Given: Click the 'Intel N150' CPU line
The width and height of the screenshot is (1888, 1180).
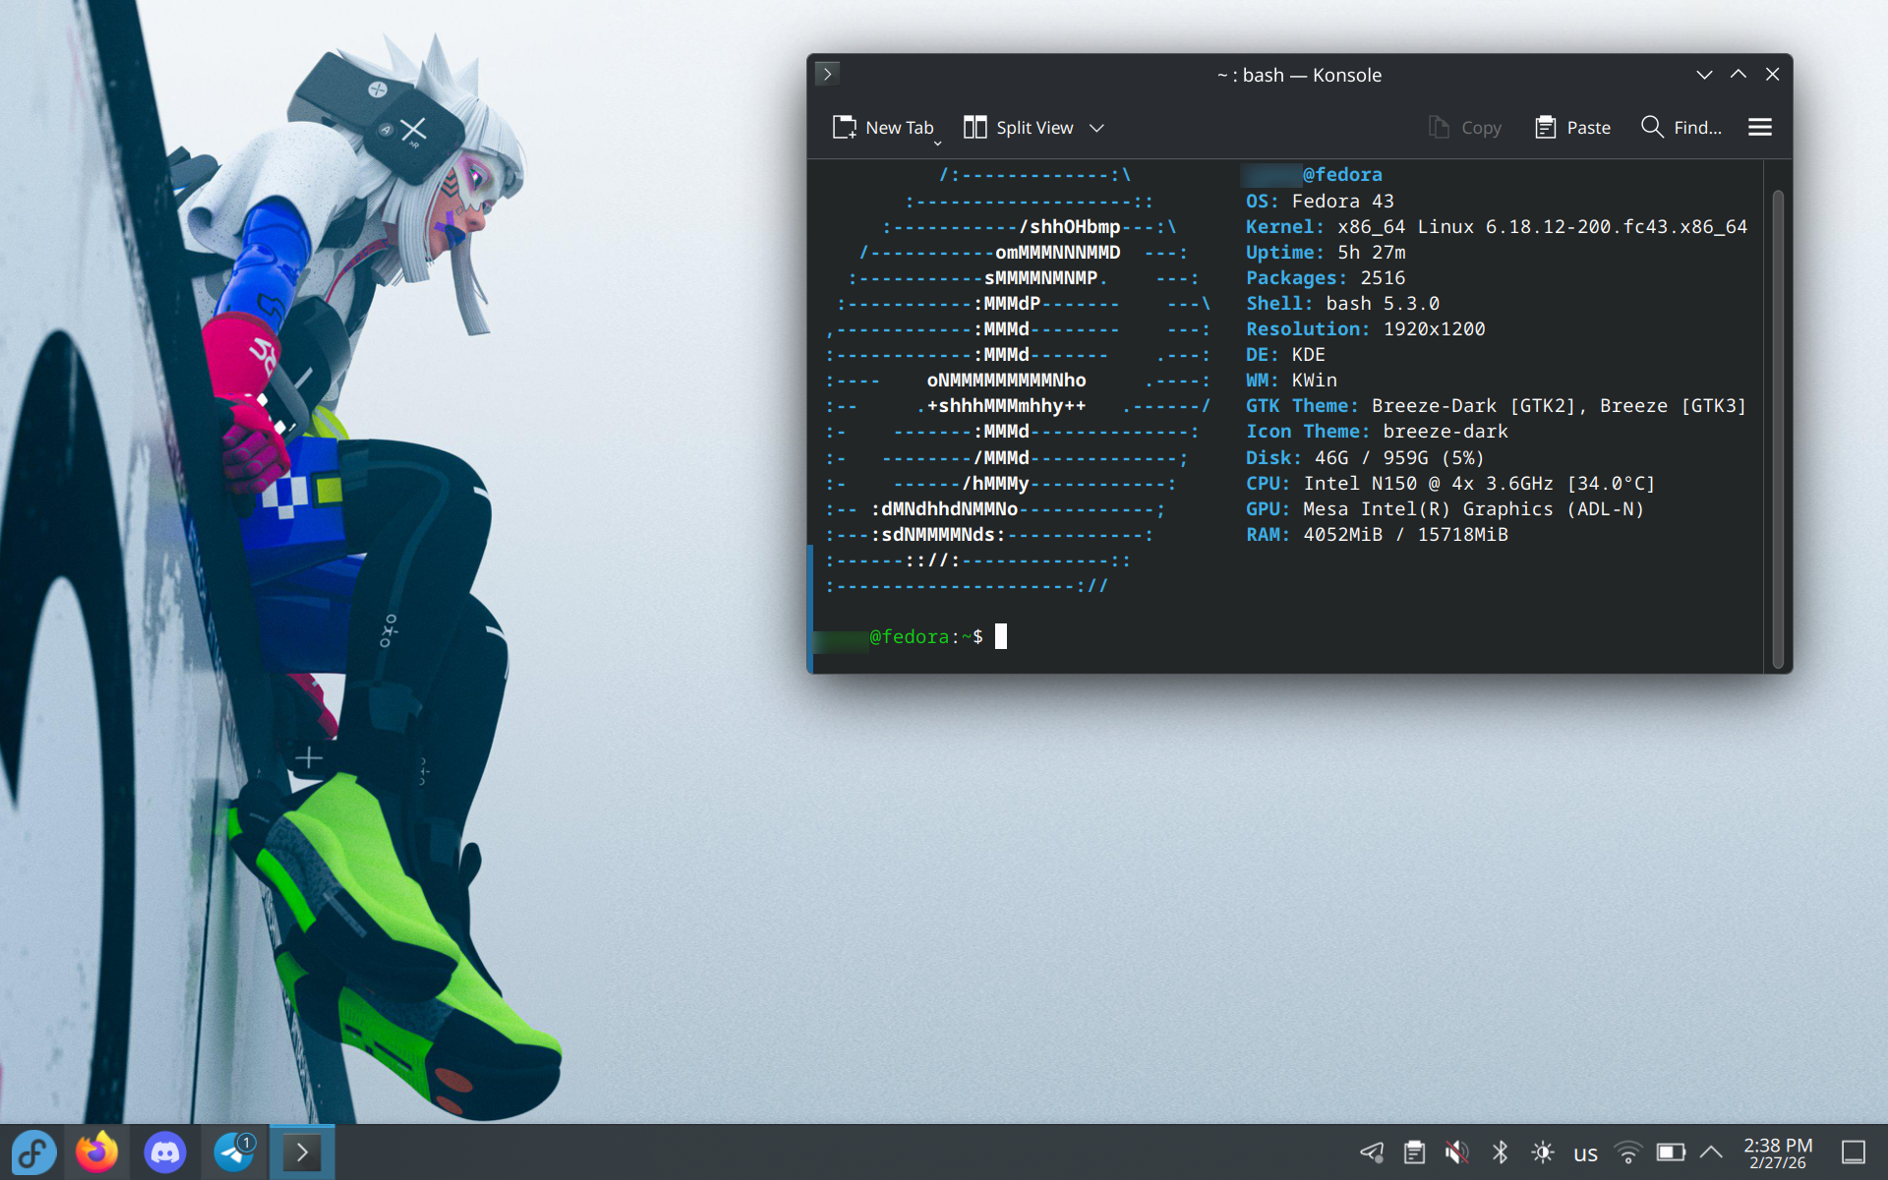Looking at the screenshot, I should (x=1450, y=483).
